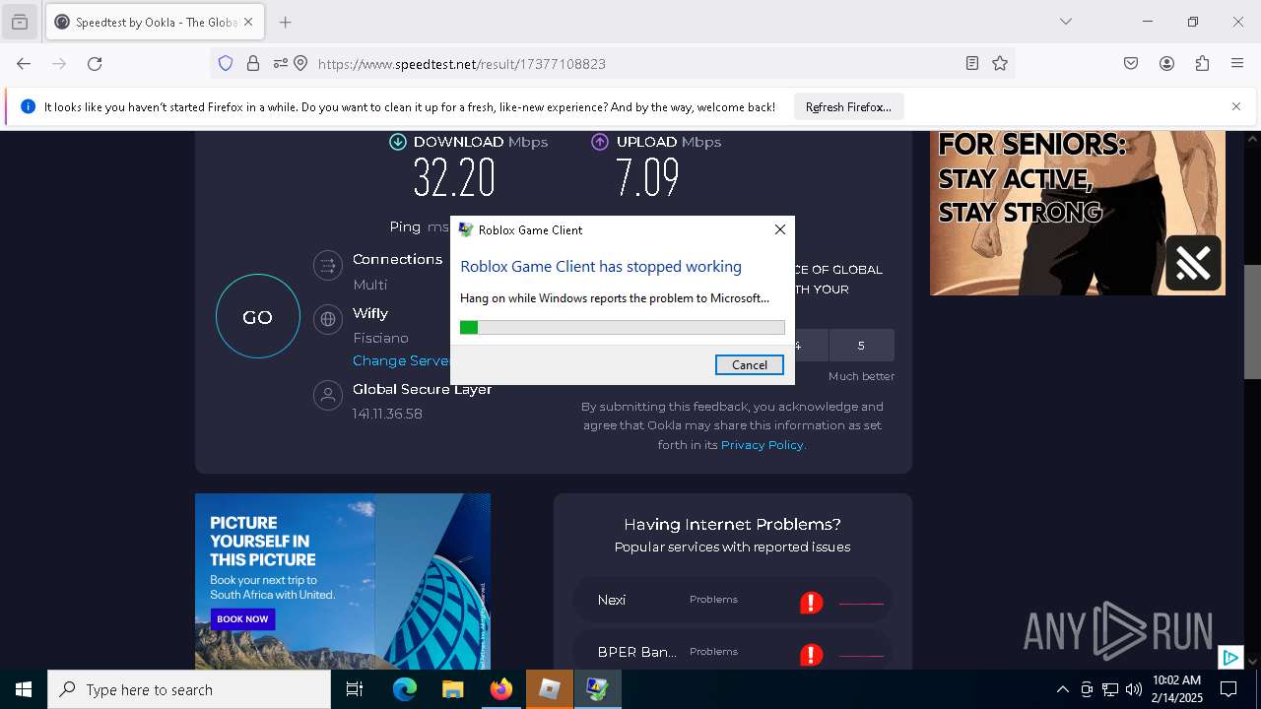1261x709 pixels.
Task: Open the Firefox View button
Action: 20,22
